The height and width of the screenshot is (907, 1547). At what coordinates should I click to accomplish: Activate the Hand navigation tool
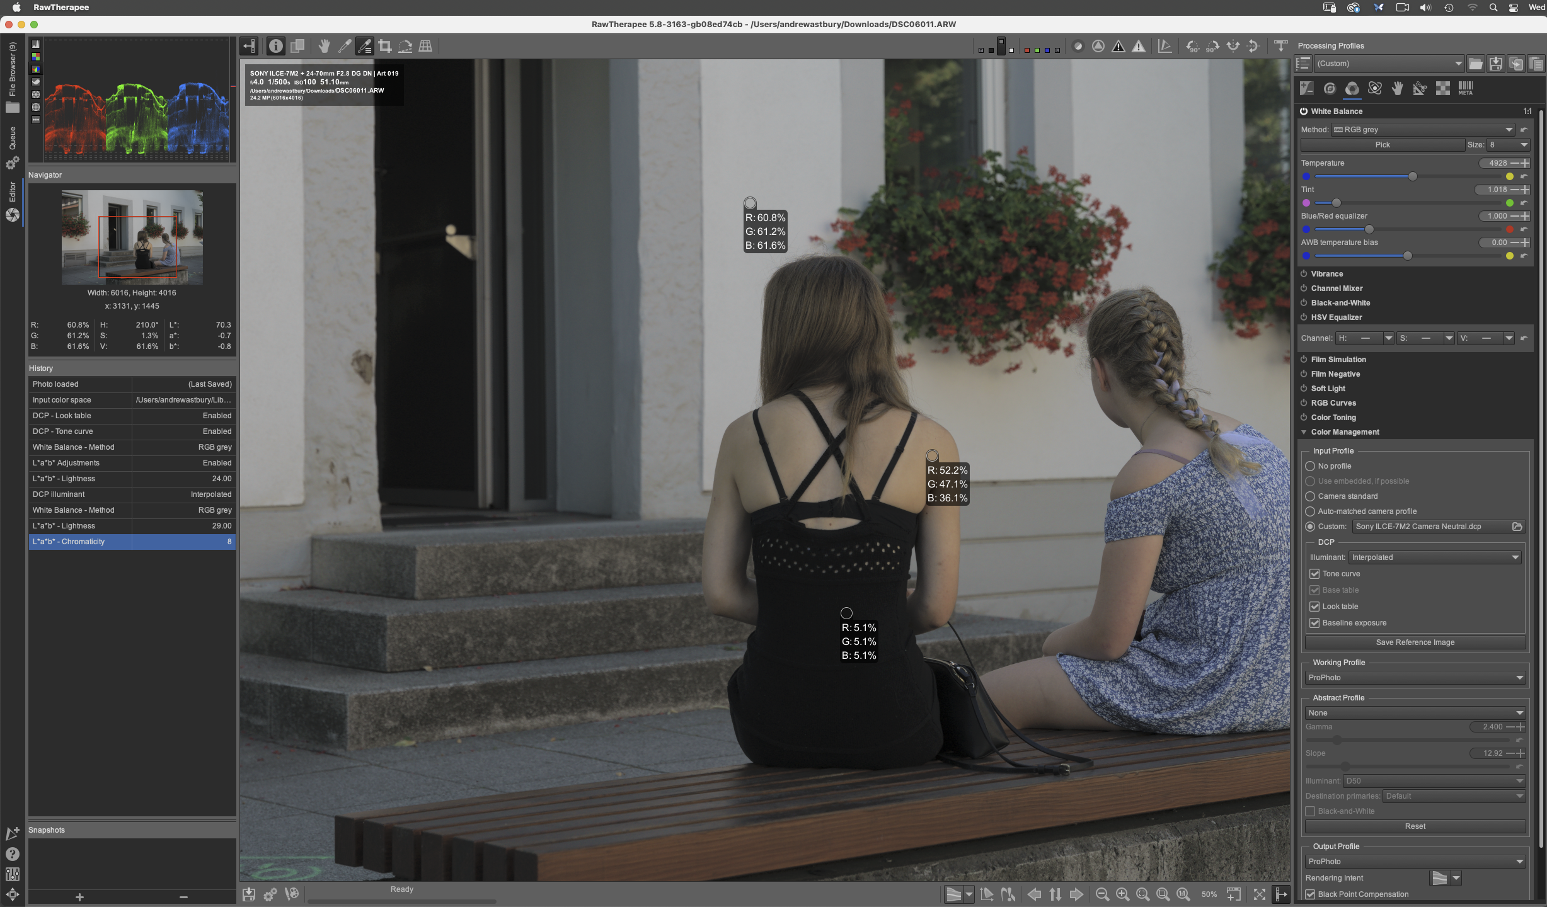pos(324,46)
